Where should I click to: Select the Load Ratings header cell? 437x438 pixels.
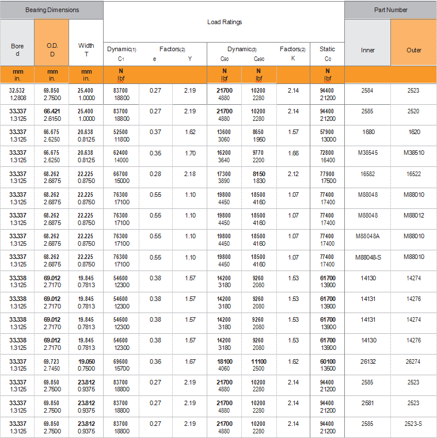point(224,22)
